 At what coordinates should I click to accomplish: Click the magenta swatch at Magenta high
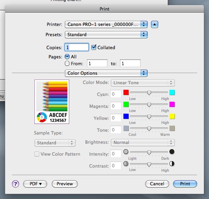coord(172,104)
